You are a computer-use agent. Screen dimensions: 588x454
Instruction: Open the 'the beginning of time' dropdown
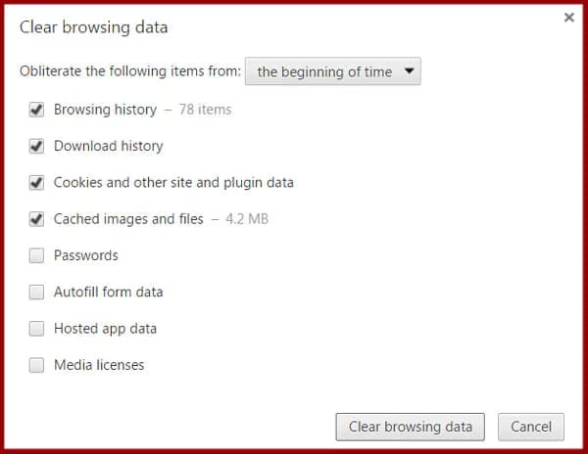point(323,71)
